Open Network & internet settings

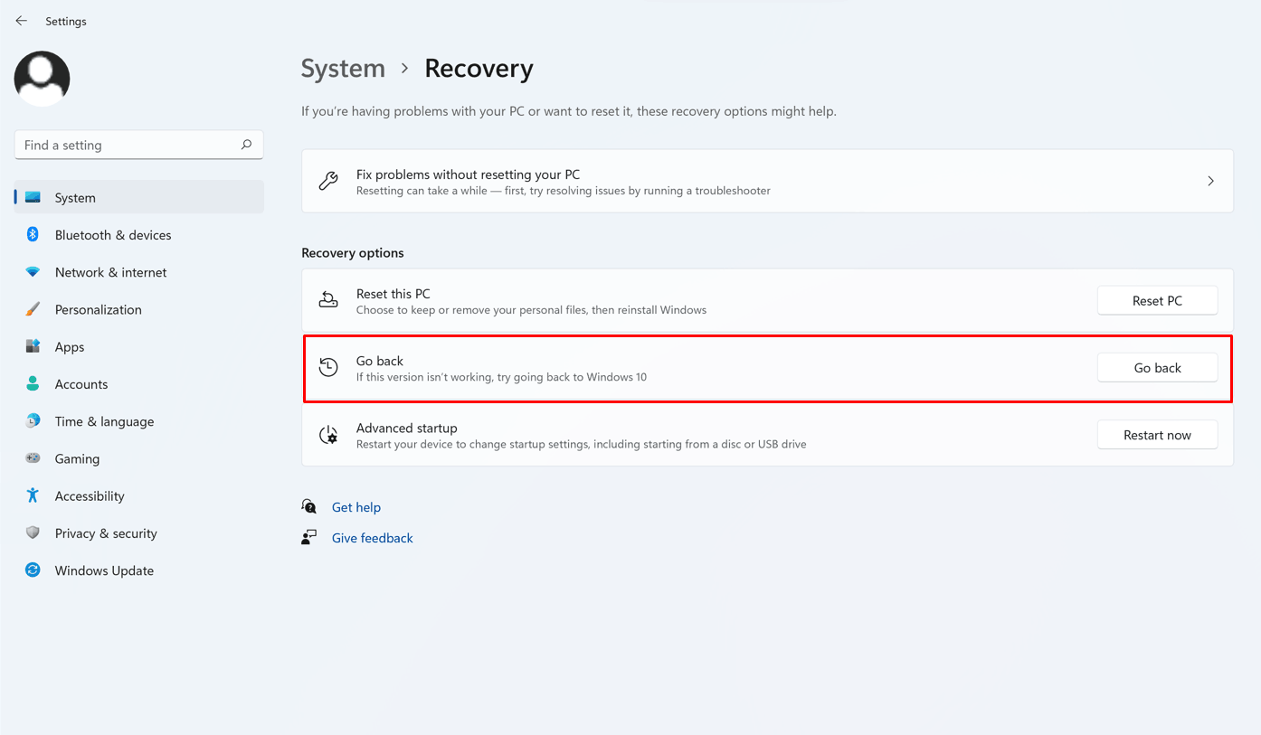click(x=139, y=272)
